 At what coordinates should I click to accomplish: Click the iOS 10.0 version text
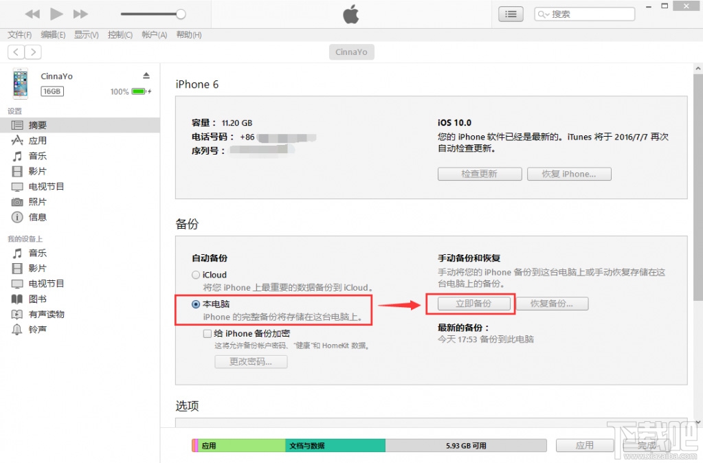(455, 123)
